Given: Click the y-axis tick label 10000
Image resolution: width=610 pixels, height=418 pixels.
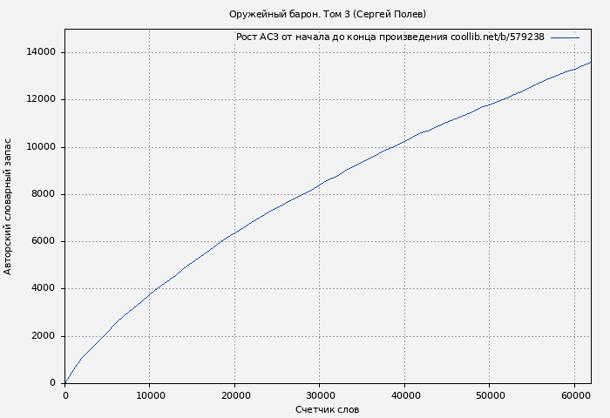Looking at the screenshot, I should click(42, 147).
